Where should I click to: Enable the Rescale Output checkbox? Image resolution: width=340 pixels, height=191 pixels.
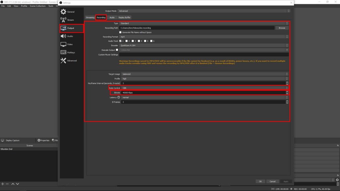click(x=117, y=50)
